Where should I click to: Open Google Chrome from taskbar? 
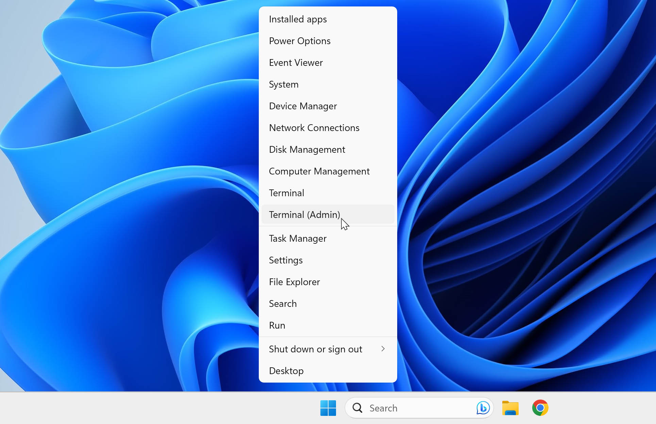click(x=541, y=408)
